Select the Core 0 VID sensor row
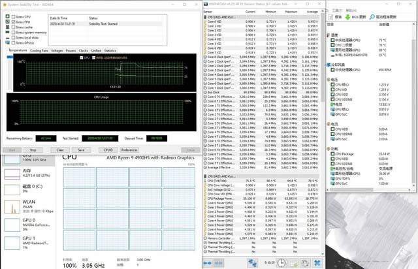 pyautogui.click(x=261, y=22)
